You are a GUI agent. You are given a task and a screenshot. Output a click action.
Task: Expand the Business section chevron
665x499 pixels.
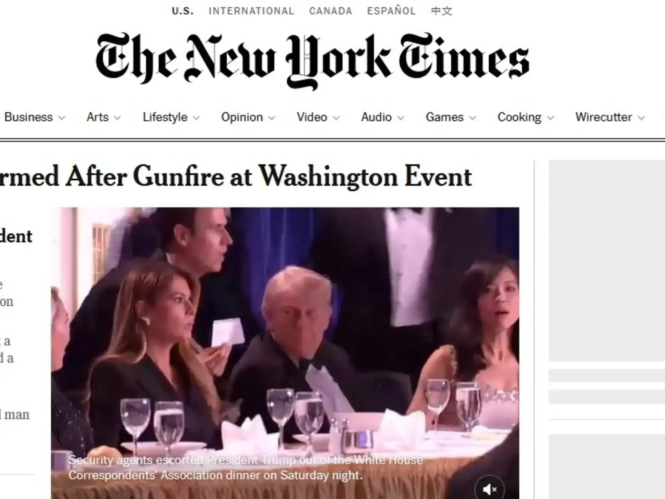click(x=62, y=118)
